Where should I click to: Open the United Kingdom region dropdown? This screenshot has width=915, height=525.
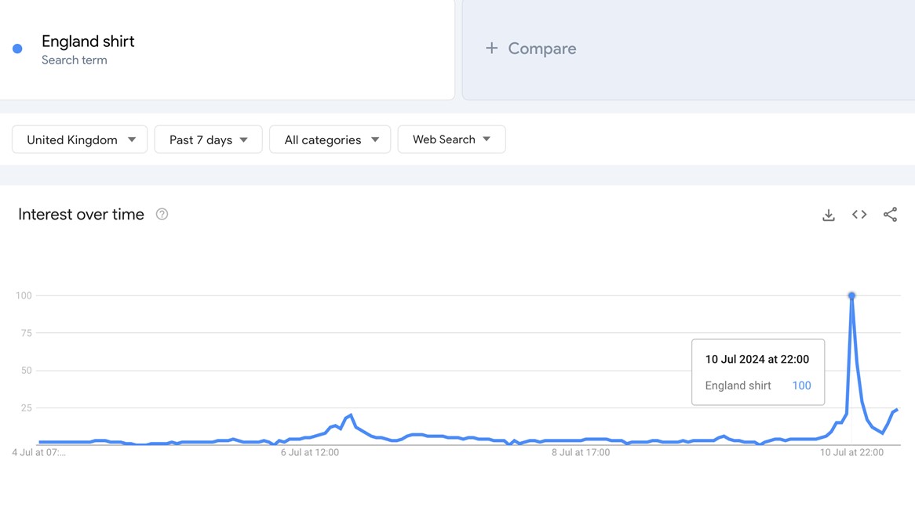[x=80, y=139]
